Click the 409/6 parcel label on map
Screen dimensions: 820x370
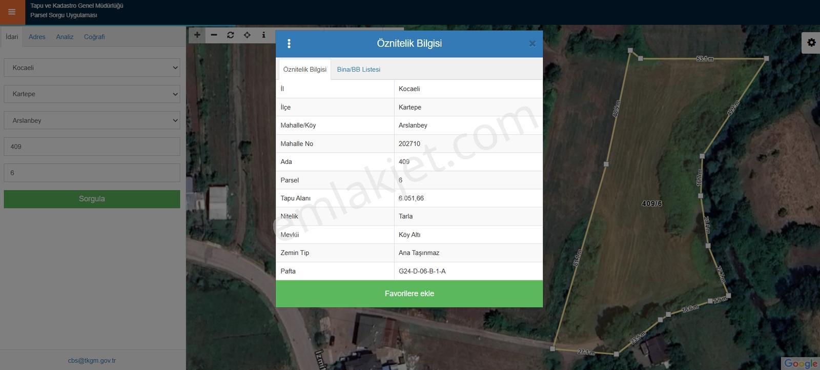(652, 203)
